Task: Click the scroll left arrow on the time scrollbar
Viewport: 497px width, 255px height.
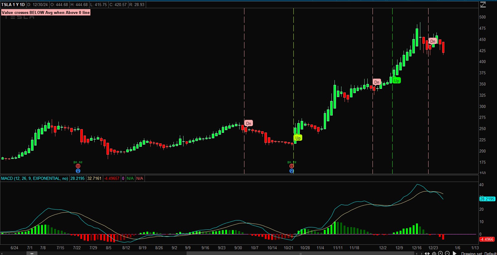Action: 2,253
